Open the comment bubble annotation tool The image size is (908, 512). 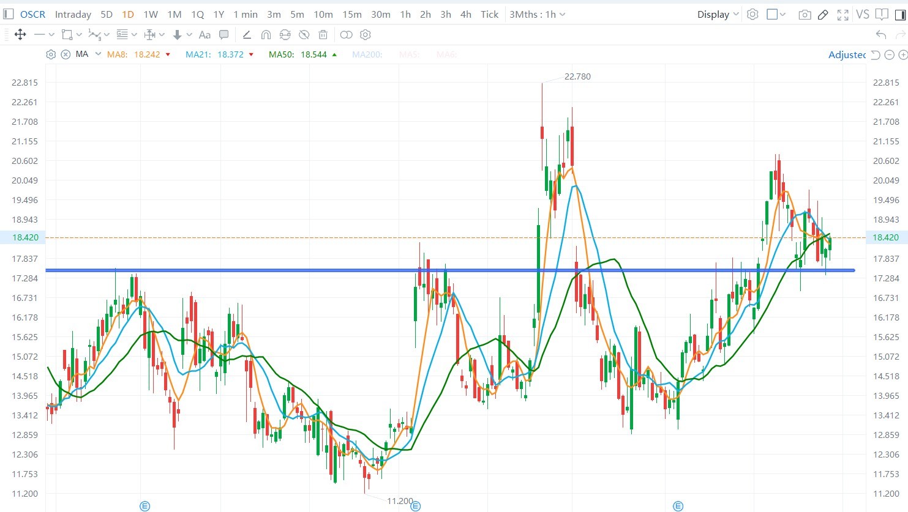(223, 35)
